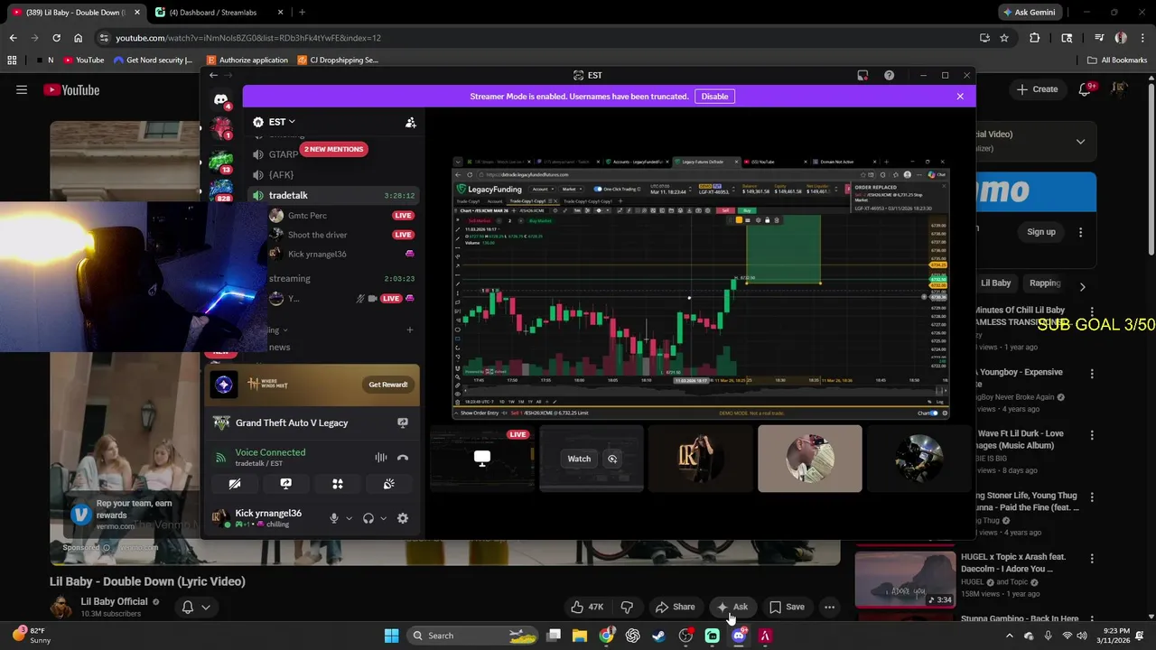1156x650 pixels.
Task: Click the share your screen button in voice panel
Action: (x=285, y=484)
